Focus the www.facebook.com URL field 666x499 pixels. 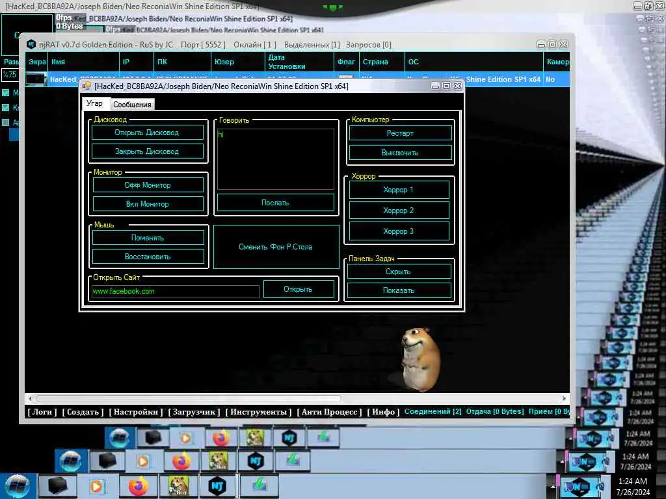pos(175,291)
